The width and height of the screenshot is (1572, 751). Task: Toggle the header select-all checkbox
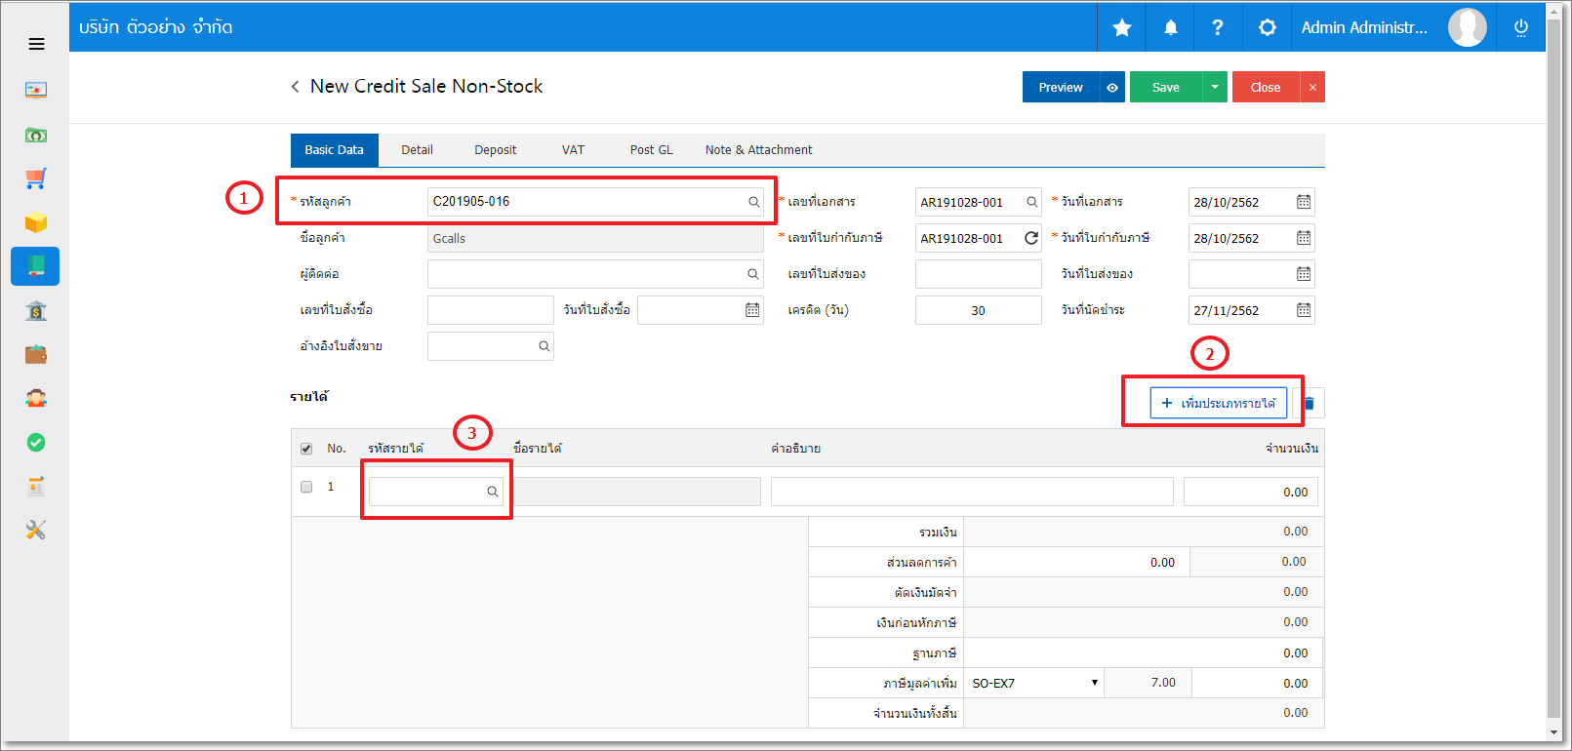[306, 449]
